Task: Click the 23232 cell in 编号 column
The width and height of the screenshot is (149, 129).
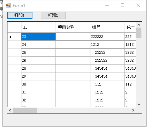Action: point(107,52)
